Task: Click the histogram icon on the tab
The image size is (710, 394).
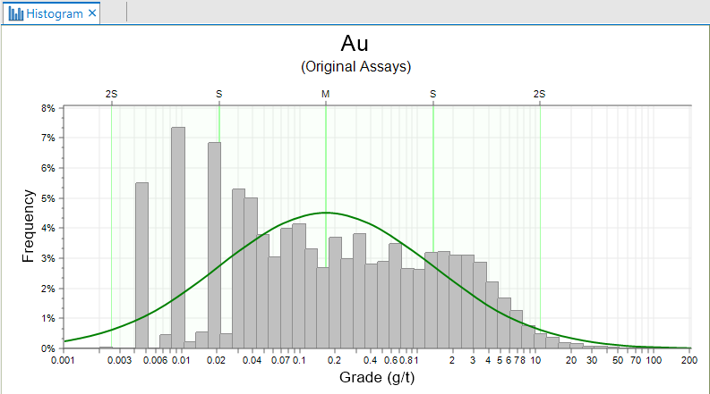Action: click(x=16, y=13)
